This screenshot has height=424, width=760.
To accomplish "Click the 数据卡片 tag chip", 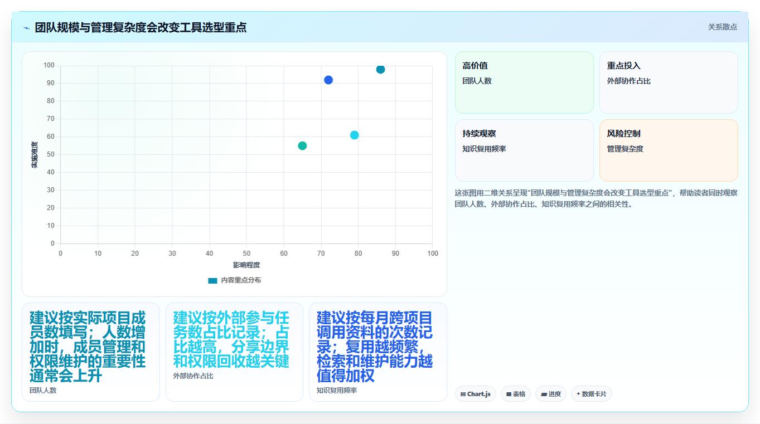I will click(x=592, y=394).
